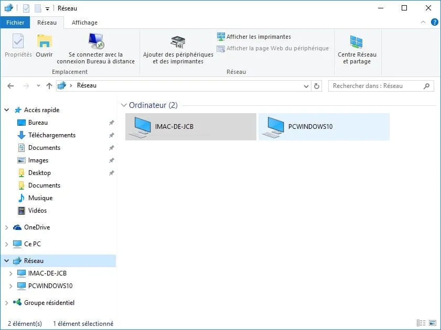Collapse the Ordinateur (2) group
Screen dimensions: 441x330
pyautogui.click(x=123, y=105)
